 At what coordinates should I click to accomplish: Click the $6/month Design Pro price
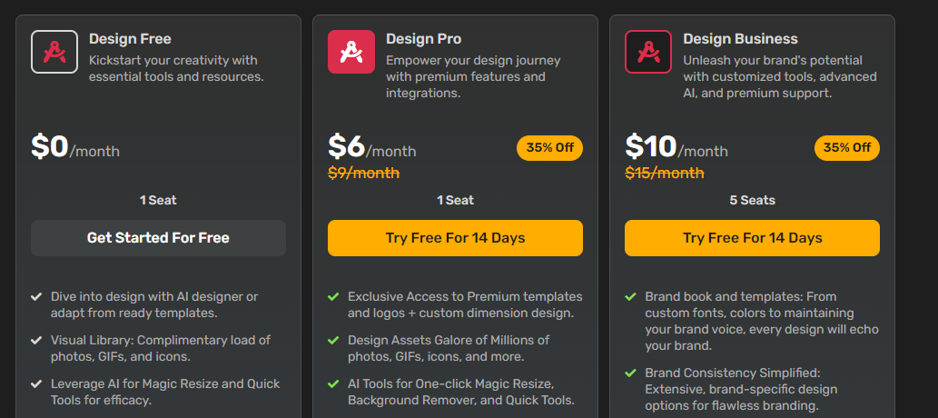coord(372,147)
